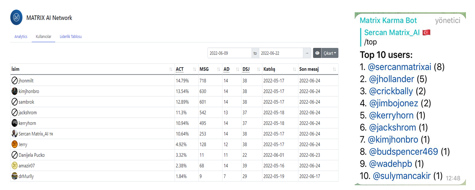Open the @jimbojonez mention
This screenshot has height=190, width=475.
(393, 103)
